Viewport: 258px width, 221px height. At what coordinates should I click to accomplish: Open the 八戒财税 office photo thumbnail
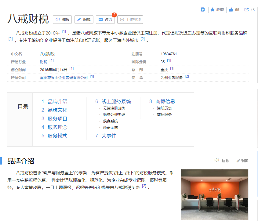tap(215, 195)
